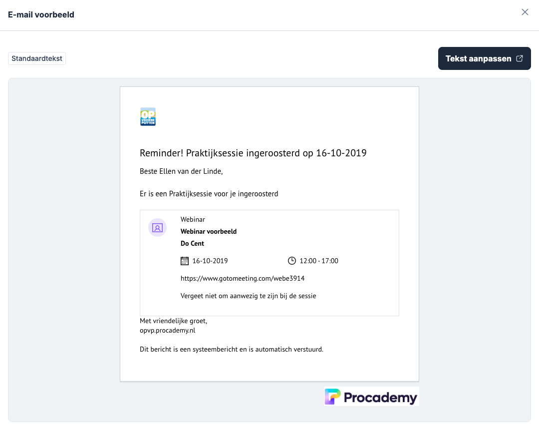Click the Procademy logo below the email
Screen dimensions: 539x432
click(371, 397)
